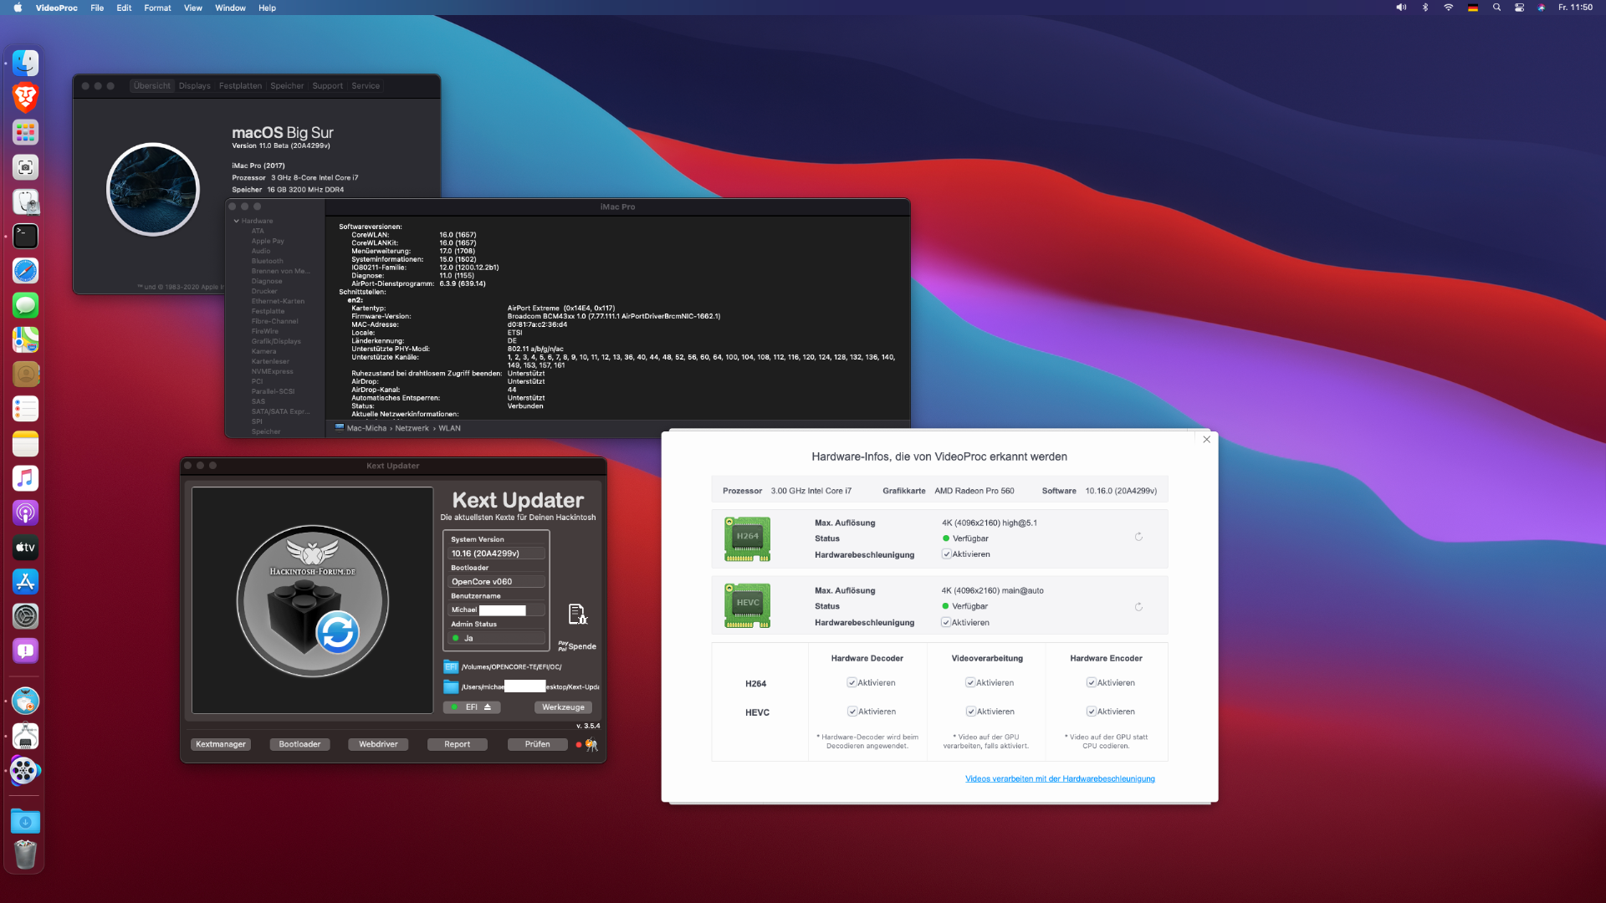This screenshot has width=1606, height=903.
Task: Toggle HEVC Hardware Encoder Aktivieren checkbox
Action: pos(1092,712)
